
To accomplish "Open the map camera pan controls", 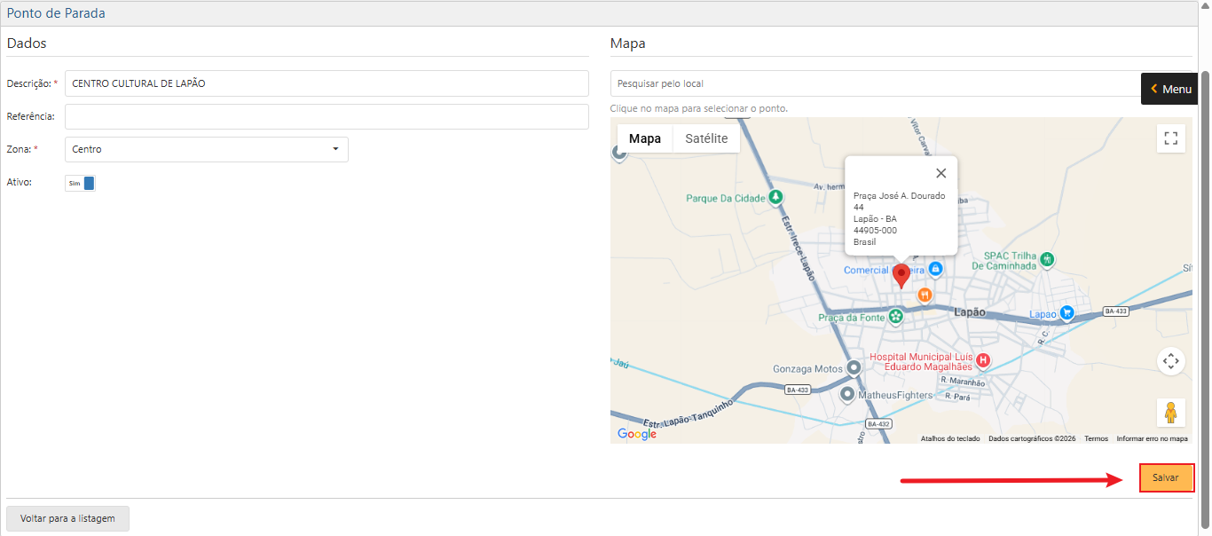I will (x=1170, y=360).
